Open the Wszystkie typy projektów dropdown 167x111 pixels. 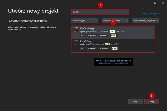coord(145,21)
